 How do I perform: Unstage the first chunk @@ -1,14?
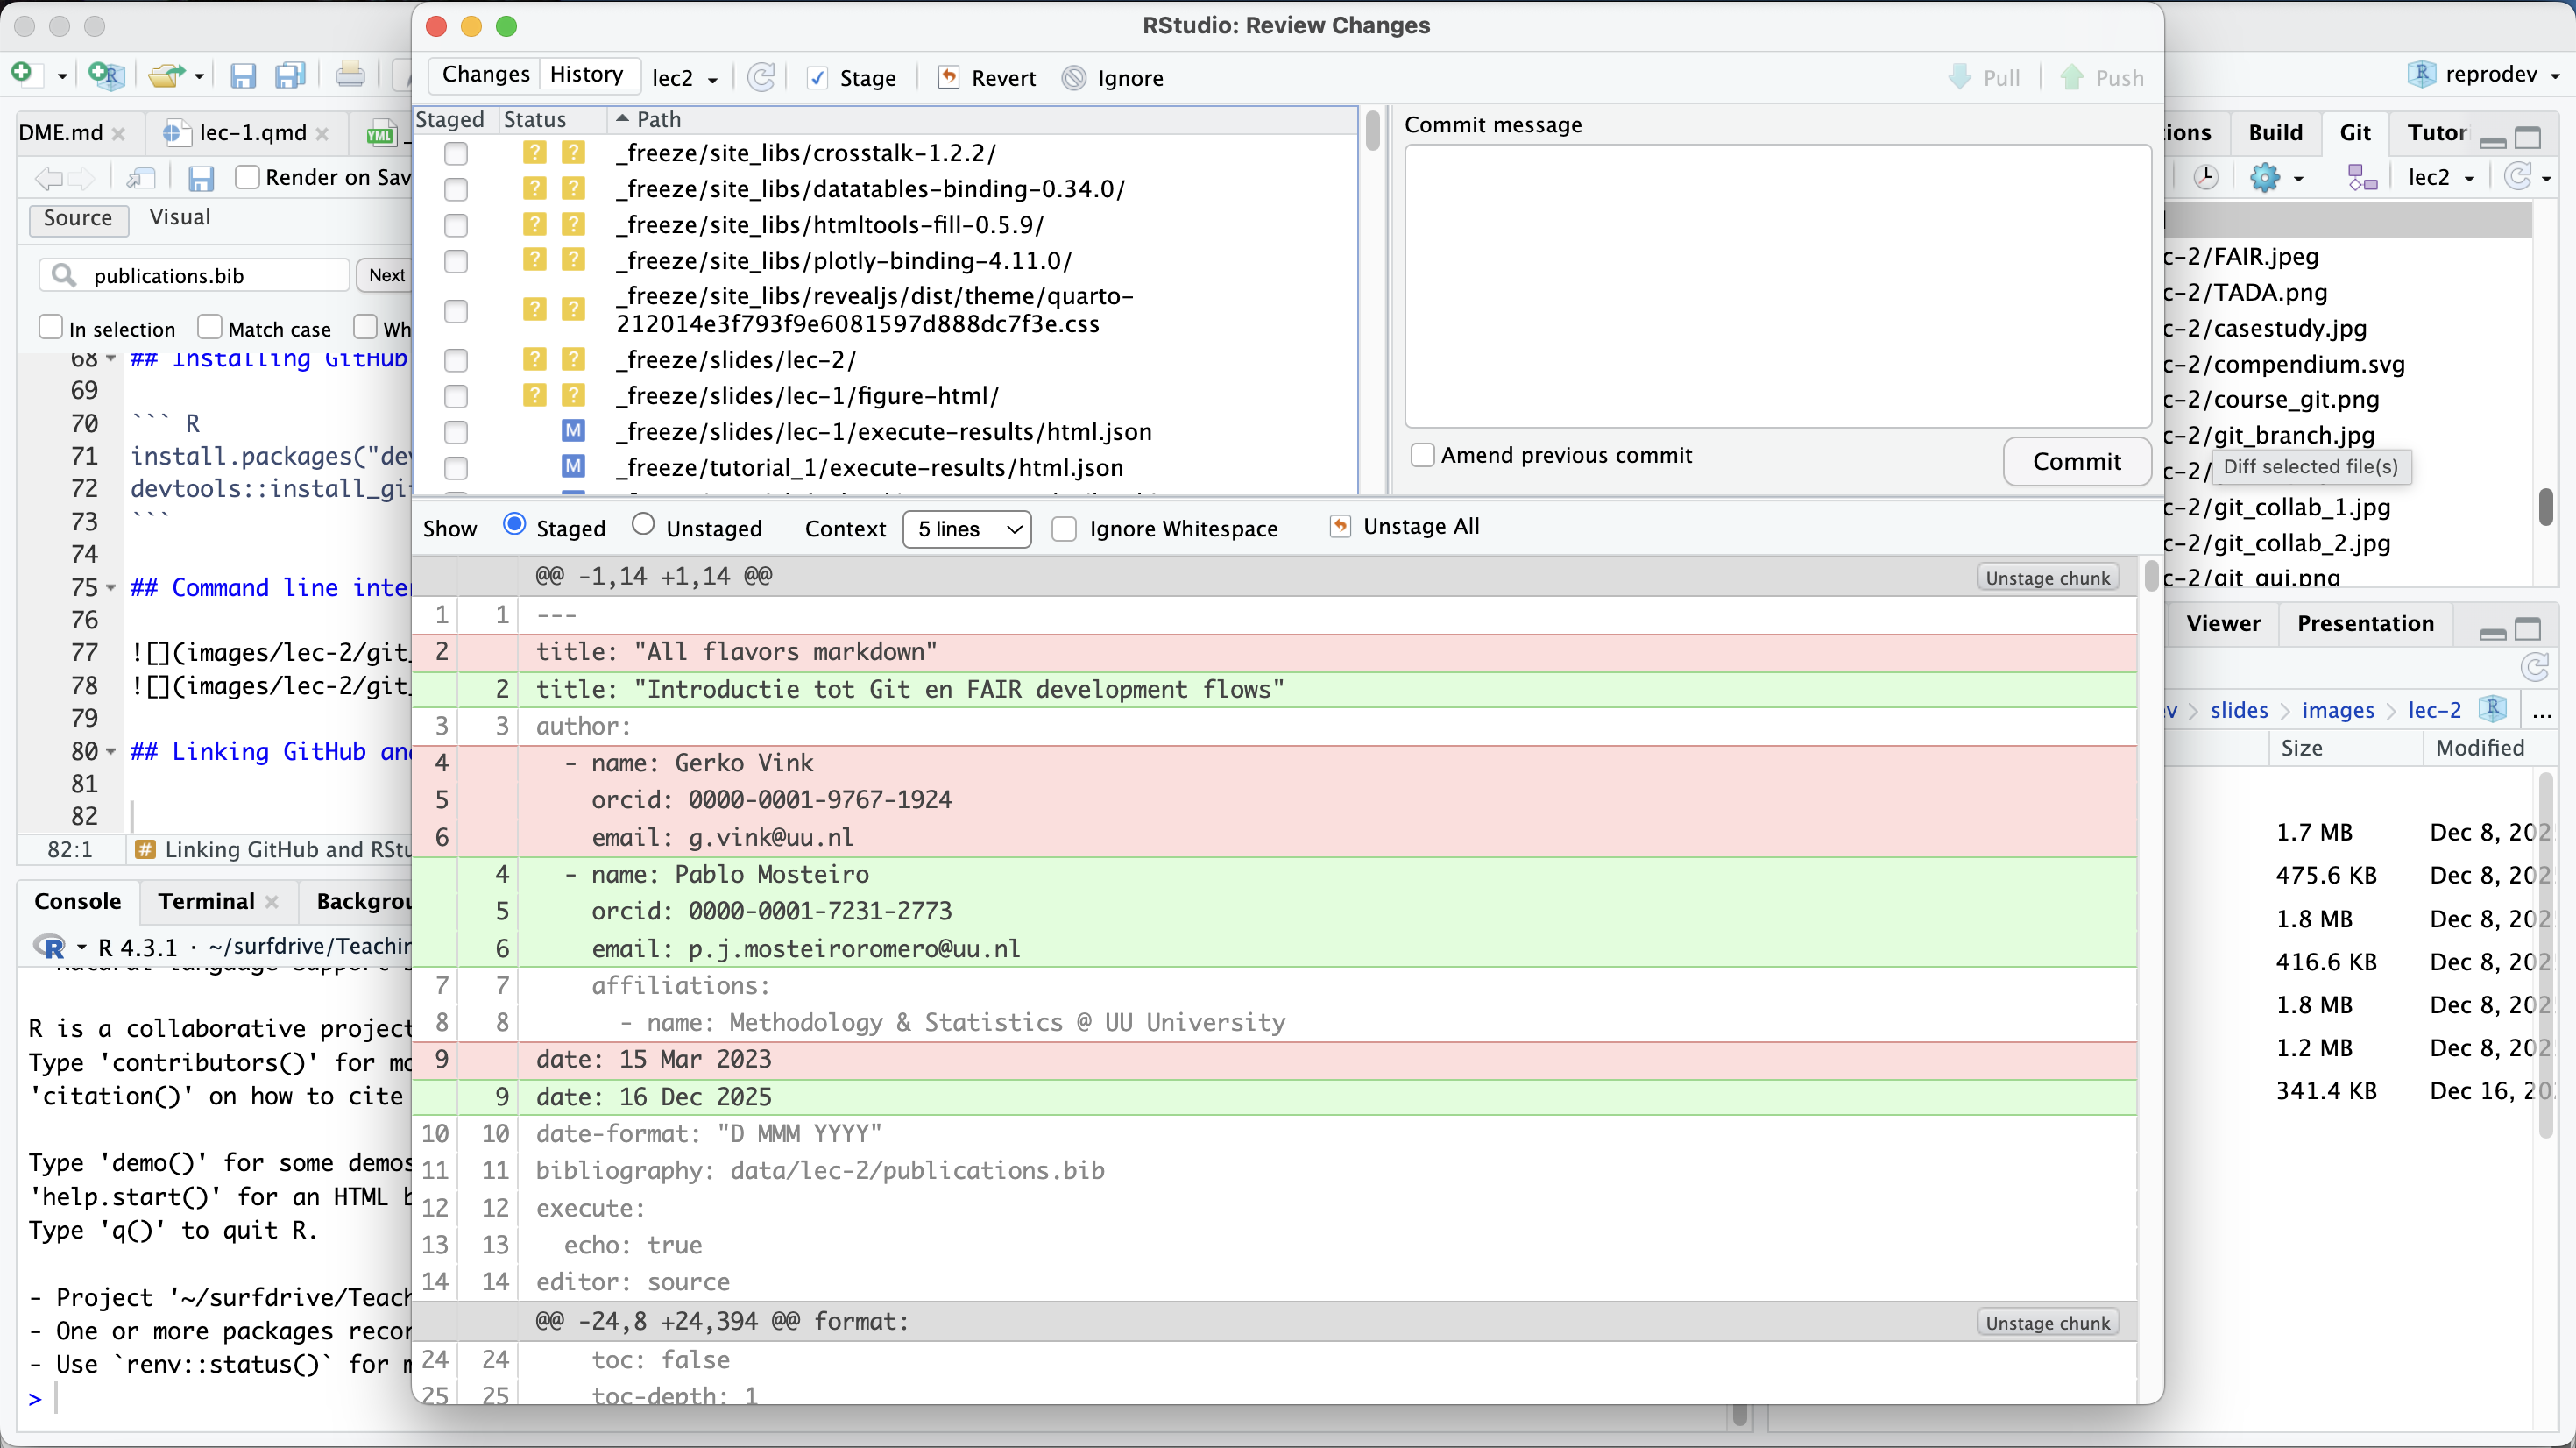pyautogui.click(x=2047, y=578)
